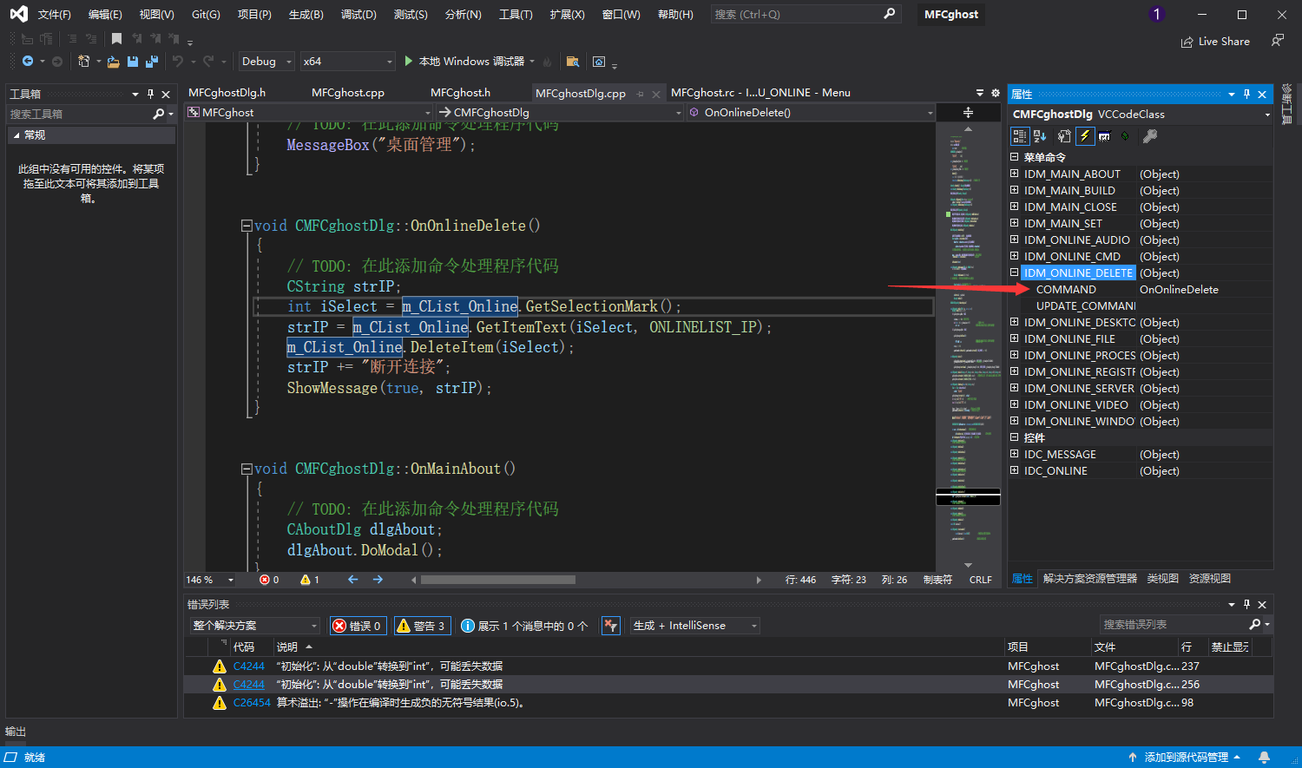1302x768 pixels.
Task: Click the Open File folder icon
Action: [x=113, y=62]
